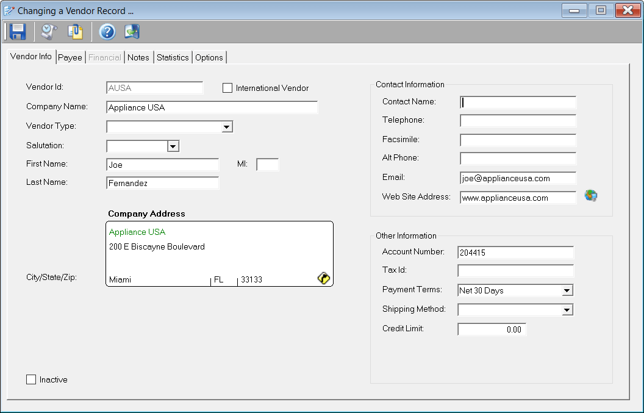
Task: Click the Vendor Id field showing AUSA
Action: 154,88
